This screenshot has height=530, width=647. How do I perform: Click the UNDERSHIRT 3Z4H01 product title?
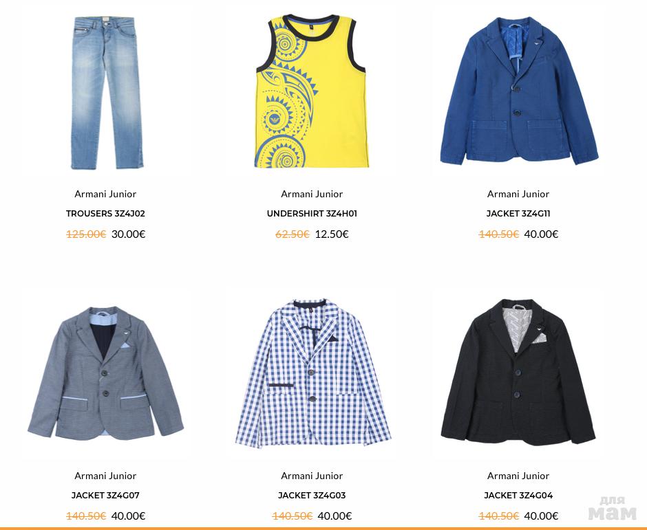(x=312, y=214)
